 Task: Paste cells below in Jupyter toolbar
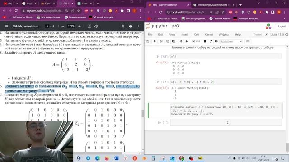pos(173,41)
